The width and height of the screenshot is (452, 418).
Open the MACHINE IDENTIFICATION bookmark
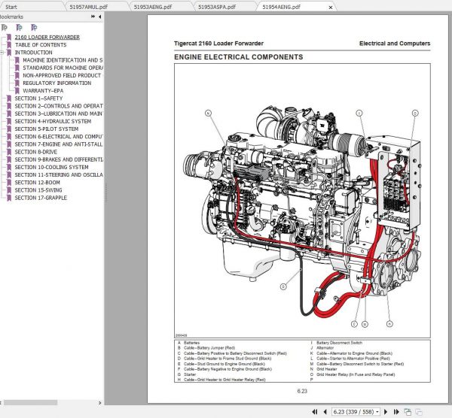63,60
